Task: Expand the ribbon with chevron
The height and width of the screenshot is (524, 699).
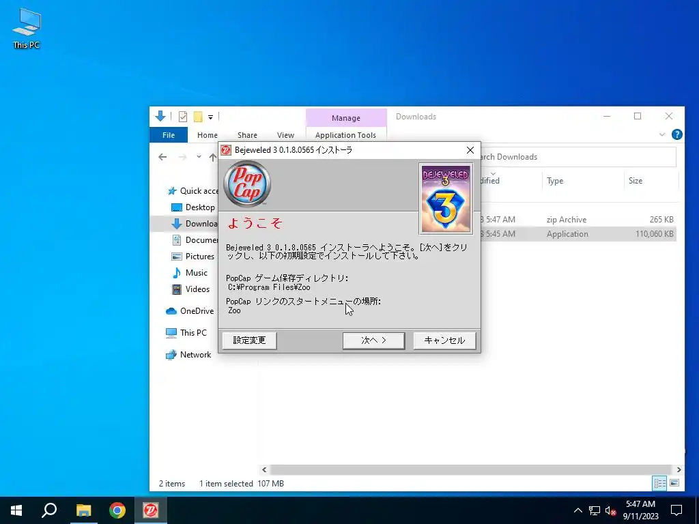Action: point(662,134)
